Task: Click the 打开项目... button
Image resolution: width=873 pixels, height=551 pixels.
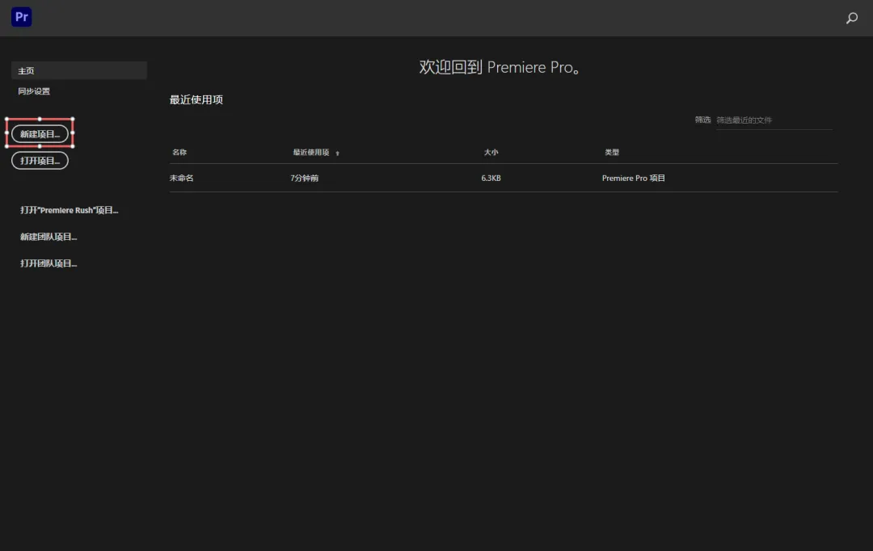Action: (40, 161)
